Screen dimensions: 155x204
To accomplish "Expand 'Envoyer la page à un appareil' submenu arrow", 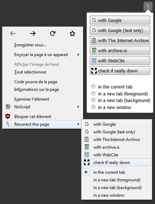I will coord(78,54).
